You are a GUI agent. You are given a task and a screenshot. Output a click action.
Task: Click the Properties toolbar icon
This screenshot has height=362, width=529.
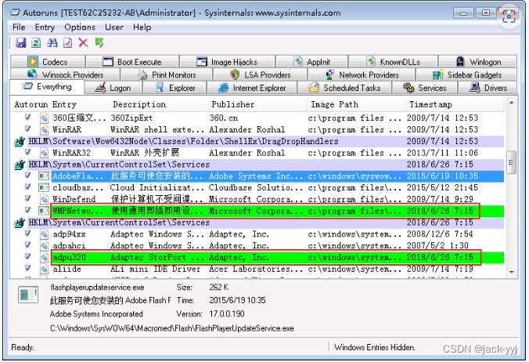pos(68,43)
